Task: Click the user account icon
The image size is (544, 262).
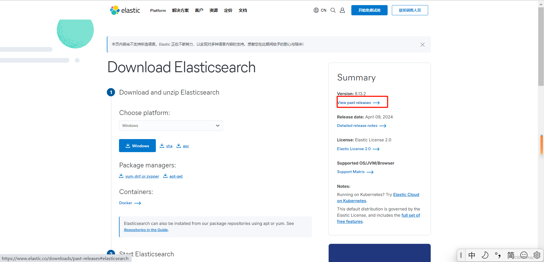Action: coord(342,10)
